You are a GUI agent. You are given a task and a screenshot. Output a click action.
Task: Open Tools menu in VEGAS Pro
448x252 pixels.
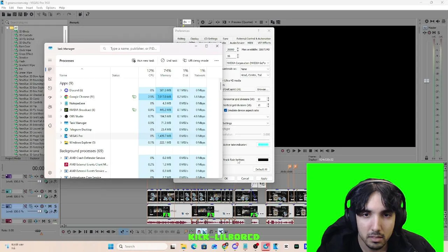(39, 8)
